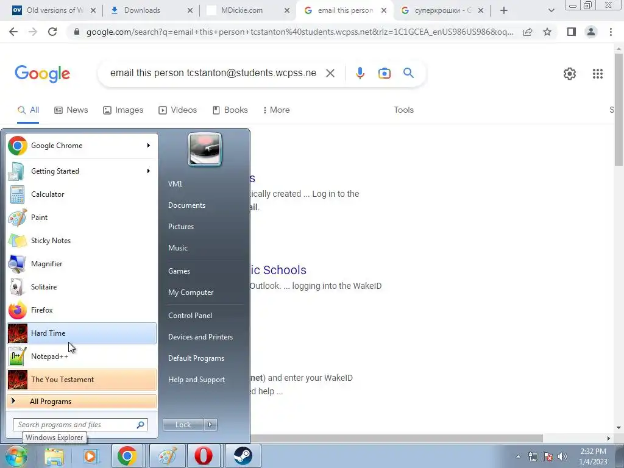The width and height of the screenshot is (624, 468).
Task: Expand All Programs list
Action: (82, 401)
